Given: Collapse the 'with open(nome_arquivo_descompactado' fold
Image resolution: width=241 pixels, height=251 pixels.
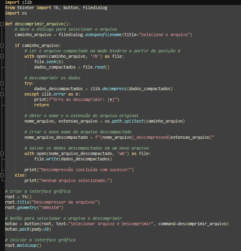Looking at the screenshot, I should click(x=2, y=153).
